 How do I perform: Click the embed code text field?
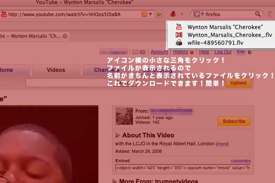[x=183, y=167]
